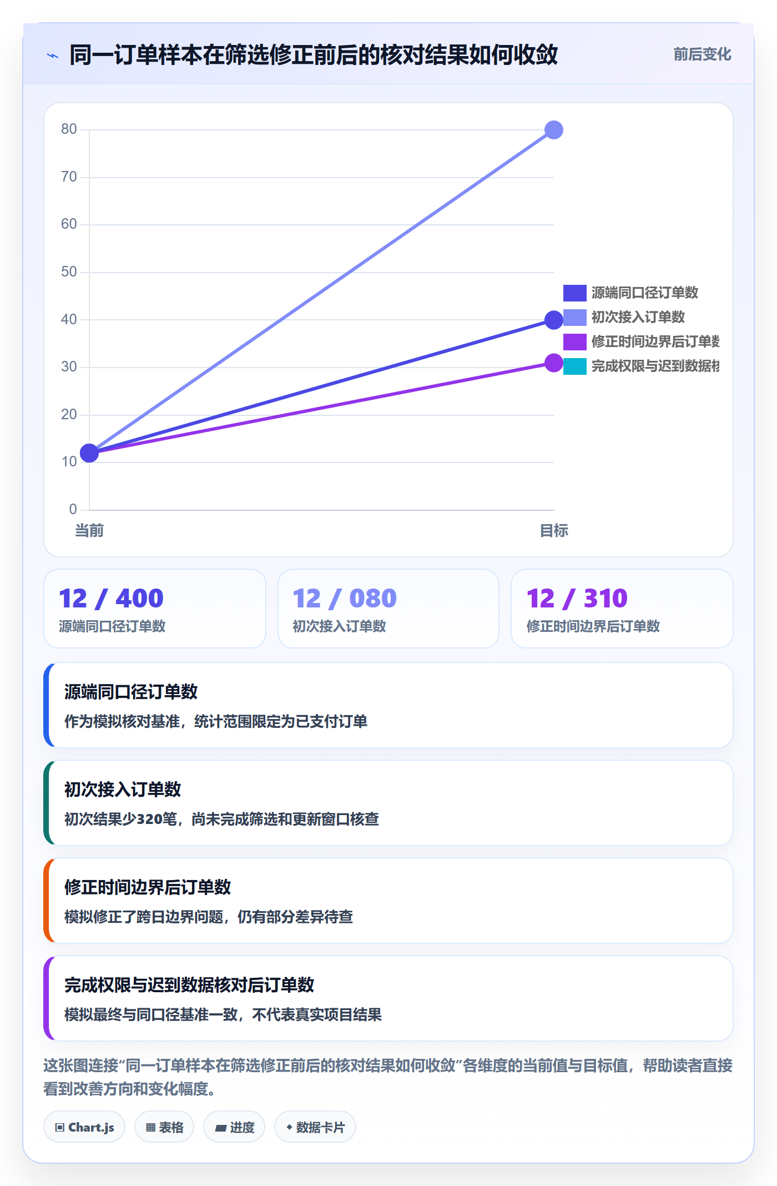Click text 作为模拟核对基准
777x1186 pixels.
point(122,721)
